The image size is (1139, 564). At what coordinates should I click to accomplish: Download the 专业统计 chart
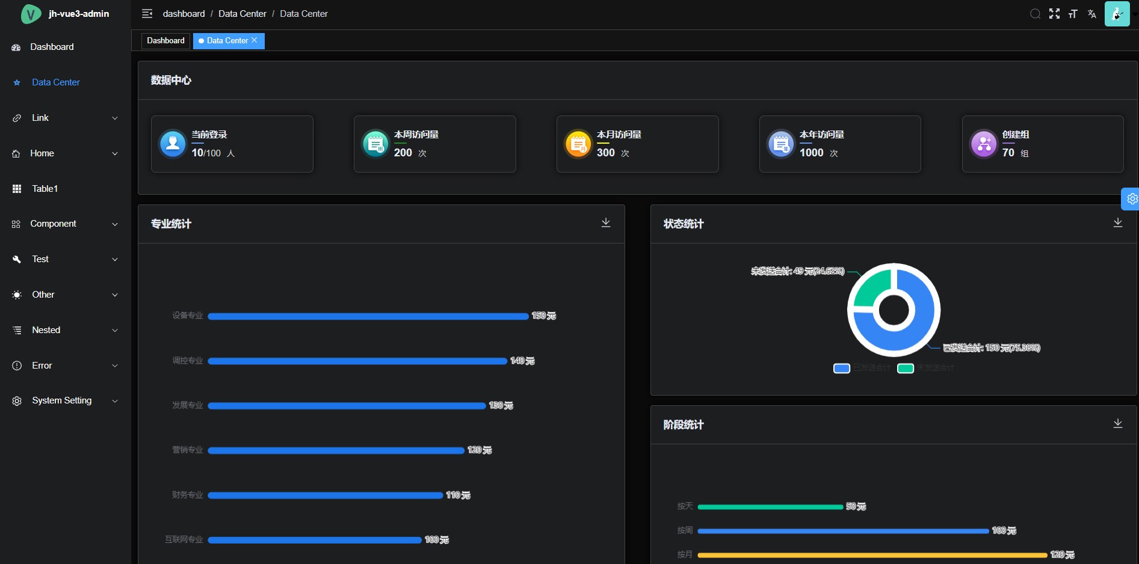point(606,222)
